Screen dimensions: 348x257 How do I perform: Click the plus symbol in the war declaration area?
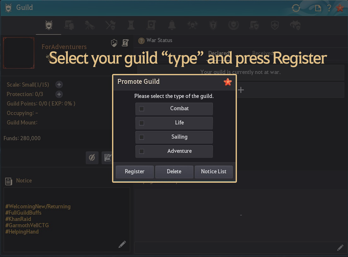point(241,90)
